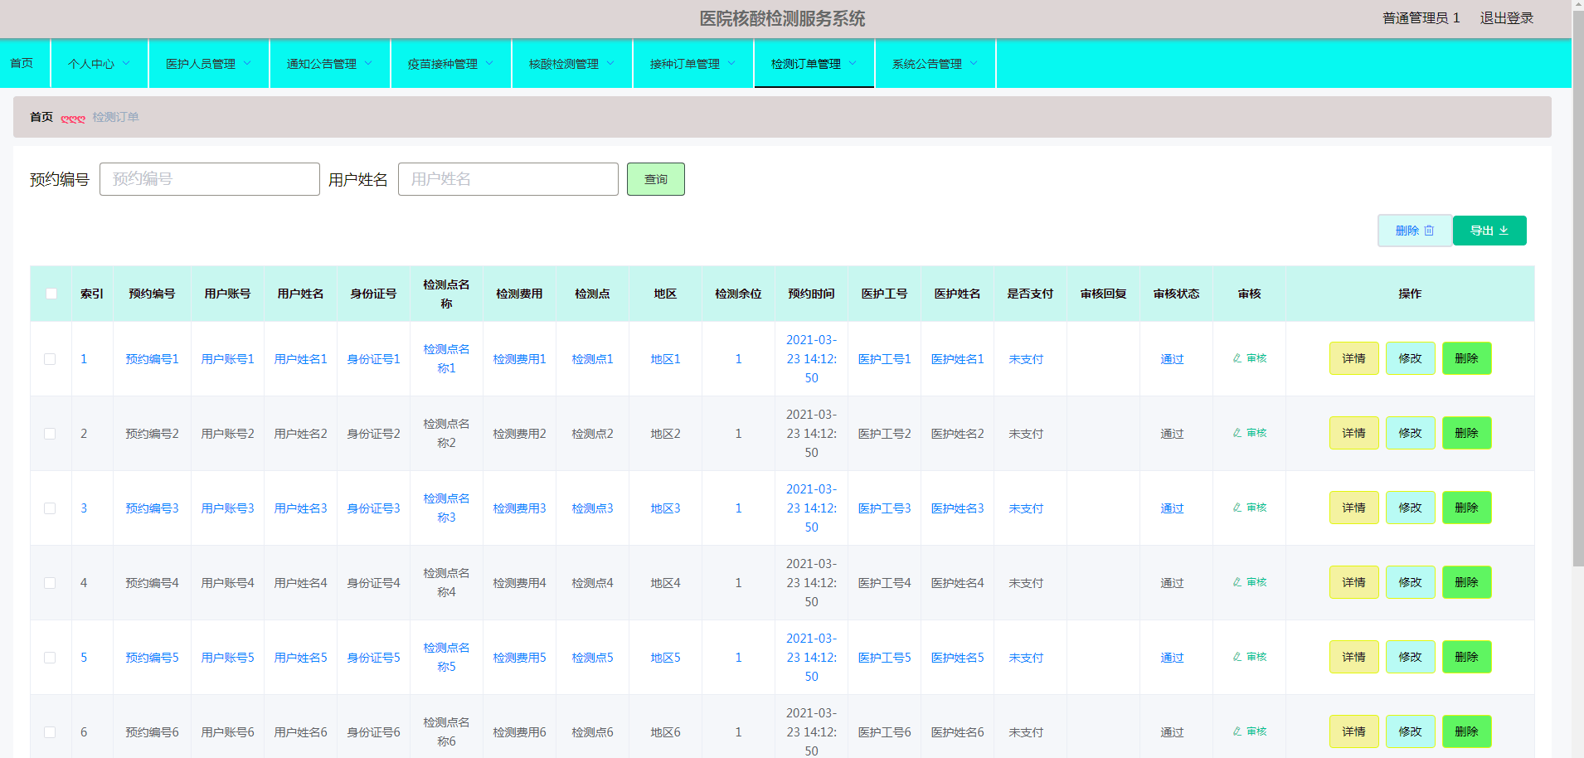Select the checkbox for row 4
The width and height of the screenshot is (1584, 758).
(50, 583)
